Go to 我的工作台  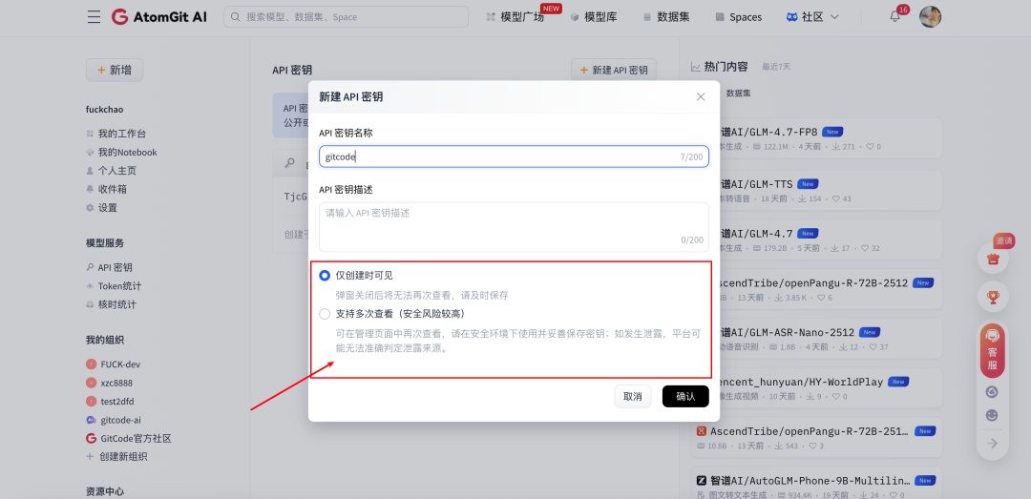click(x=116, y=134)
